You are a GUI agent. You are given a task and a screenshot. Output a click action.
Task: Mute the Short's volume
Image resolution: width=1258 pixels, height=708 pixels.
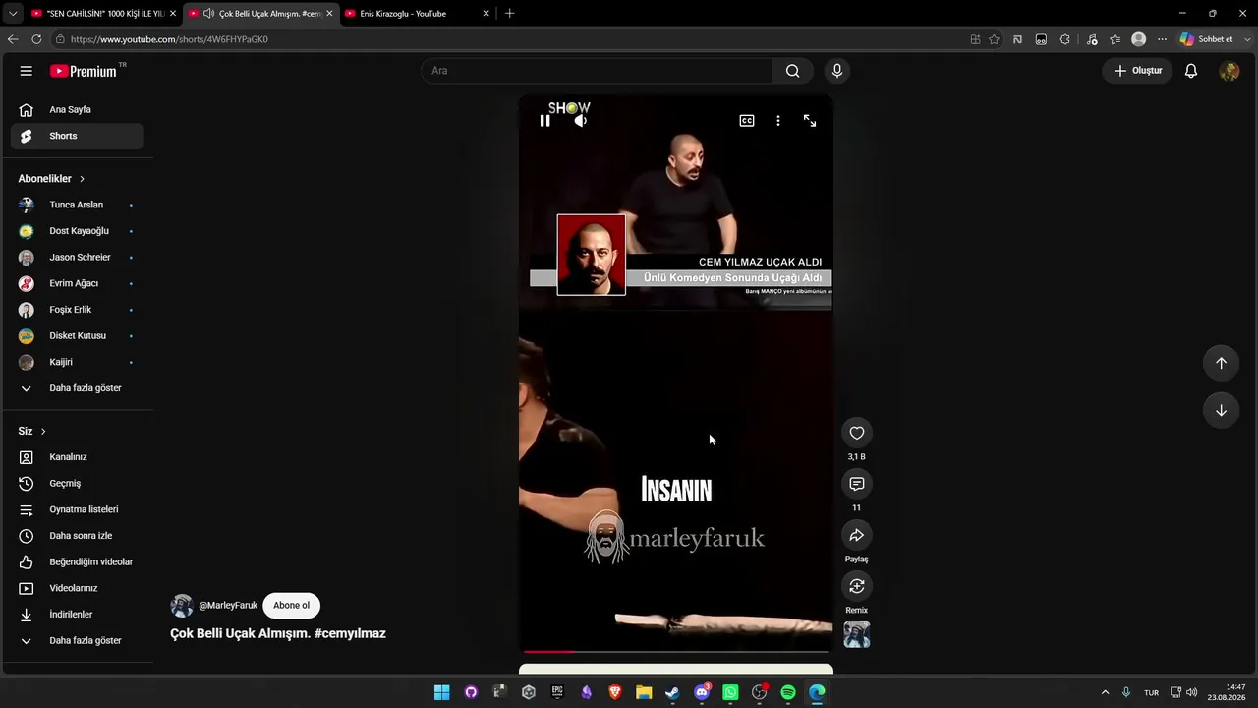click(x=581, y=121)
